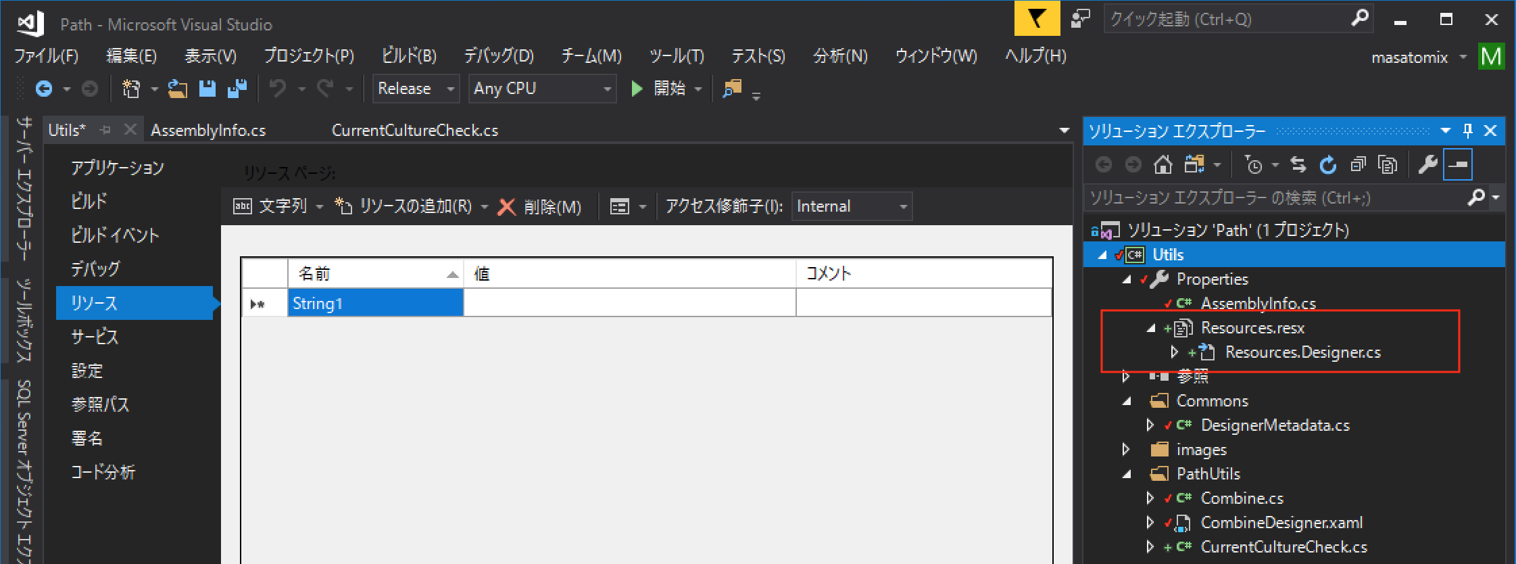This screenshot has width=1516, height=564.
Task: Click the Sync with Active Document icon
Action: 1298,164
